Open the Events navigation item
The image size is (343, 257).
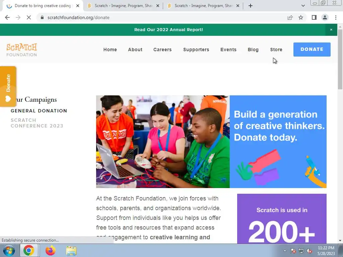228,50
